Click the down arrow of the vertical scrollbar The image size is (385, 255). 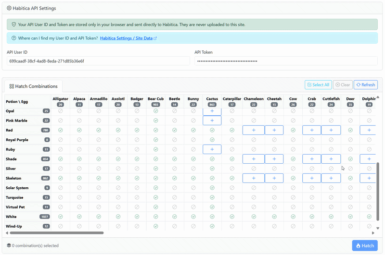(378, 228)
